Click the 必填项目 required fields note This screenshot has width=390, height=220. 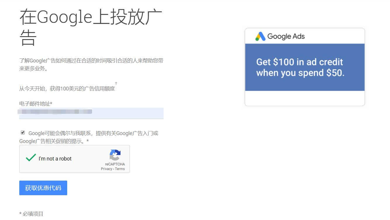pos(31,214)
